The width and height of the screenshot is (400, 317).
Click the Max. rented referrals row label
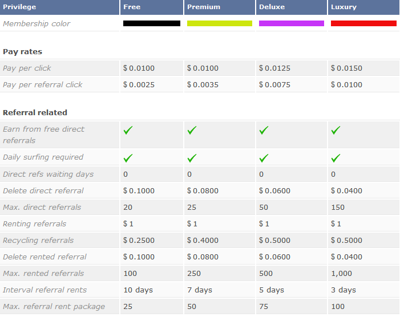(43, 274)
